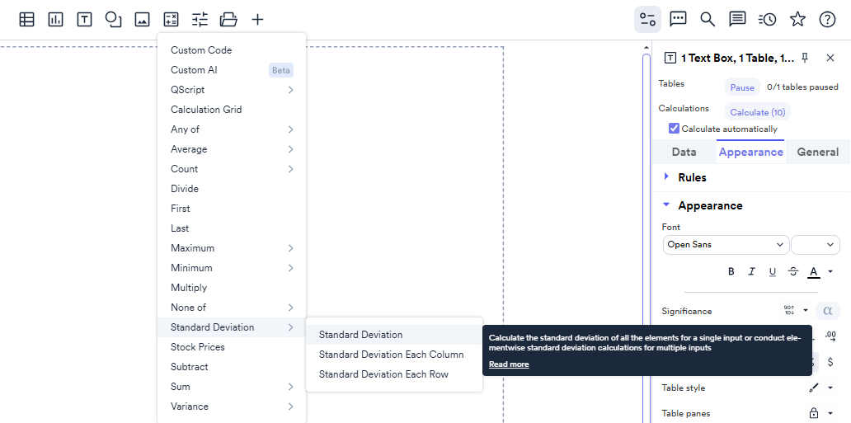
Task: Open the Visualization chart icon
Action: point(55,20)
